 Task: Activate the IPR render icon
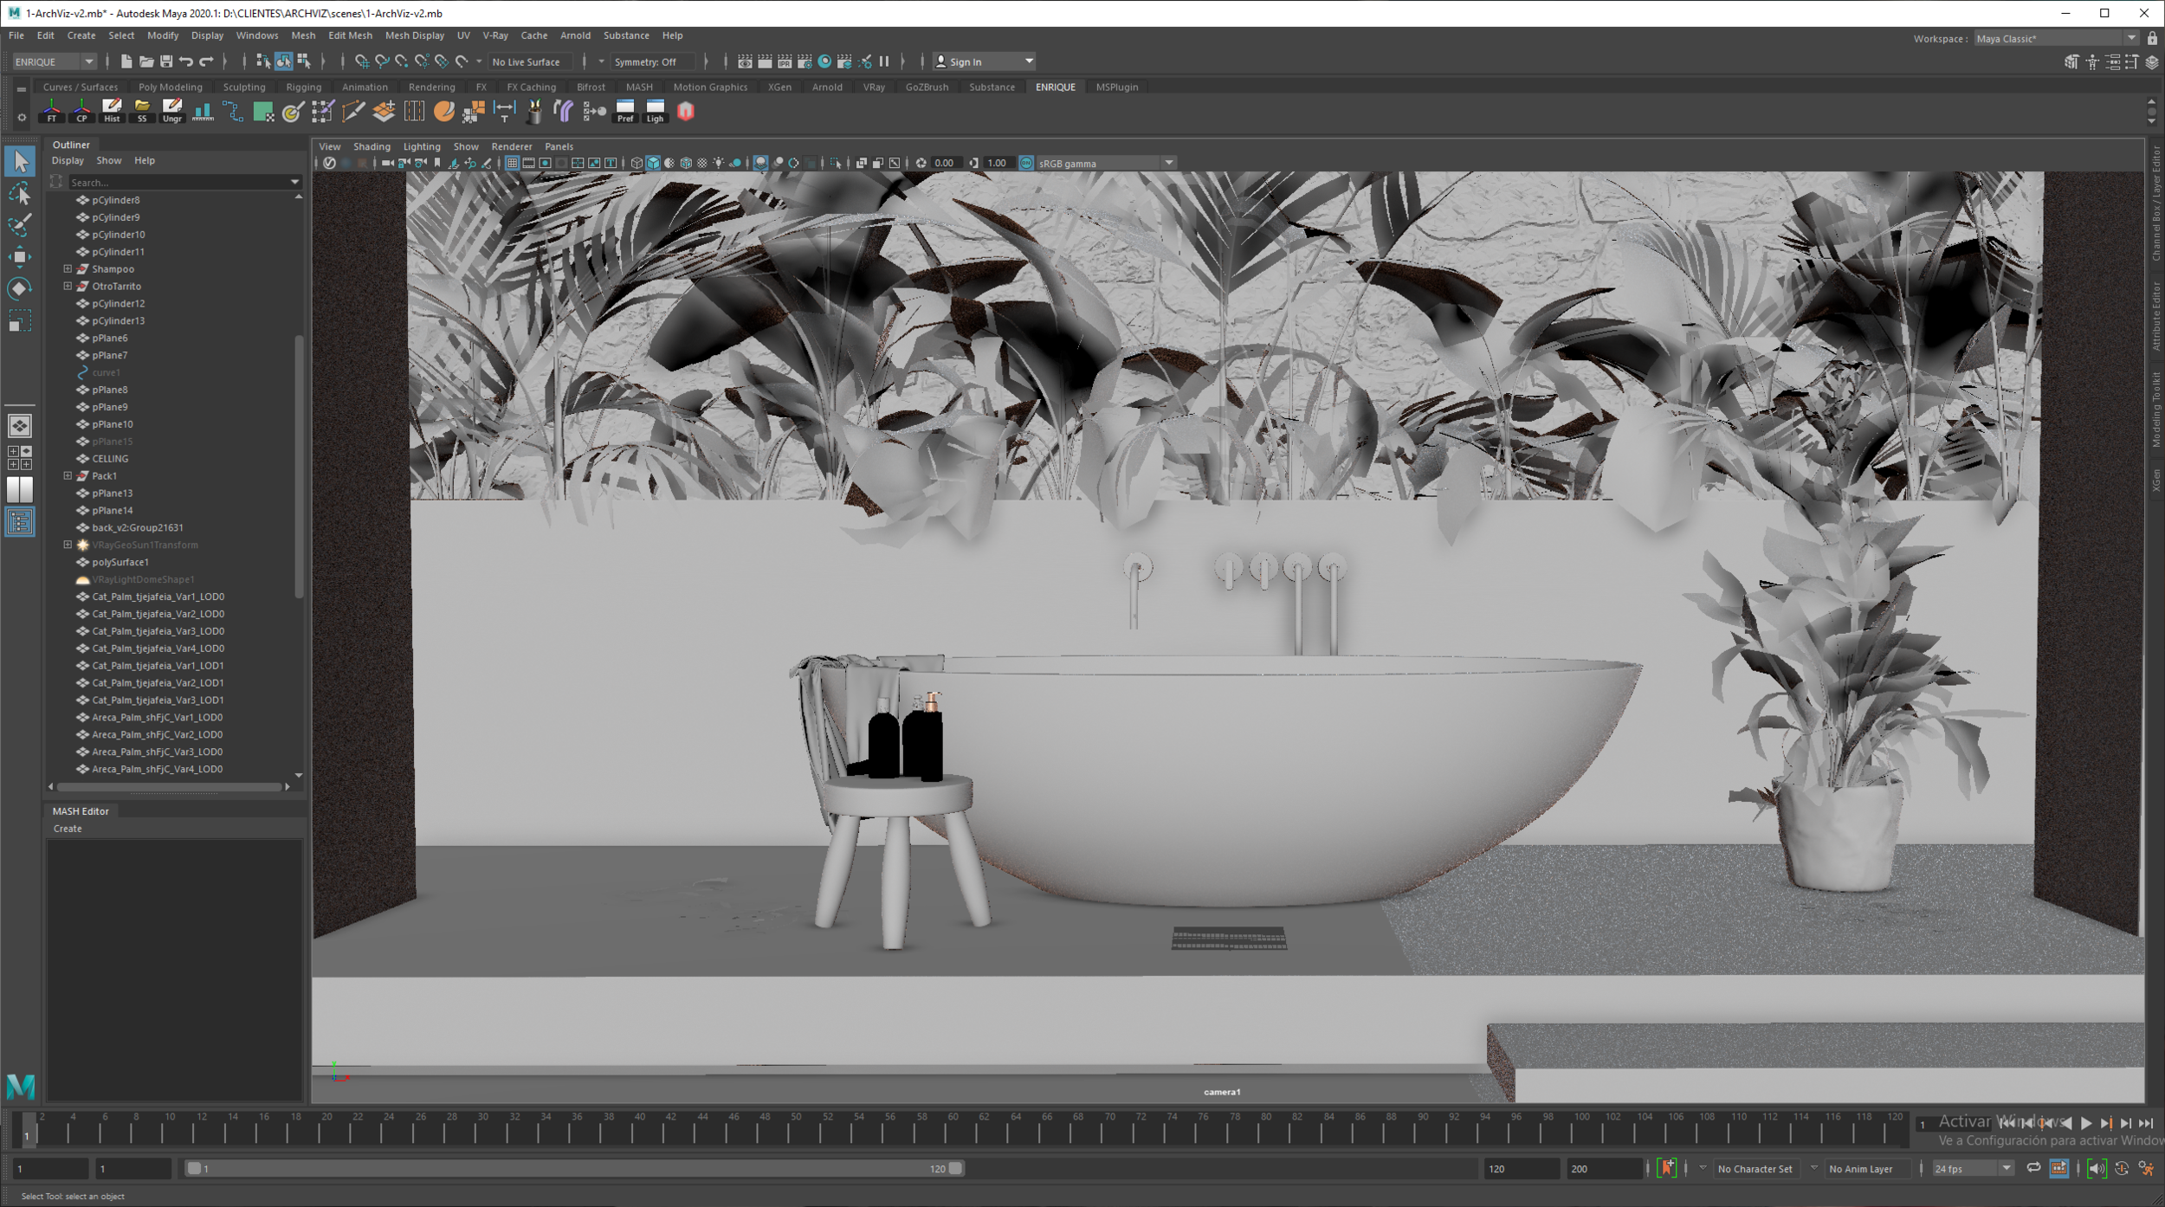point(785,61)
